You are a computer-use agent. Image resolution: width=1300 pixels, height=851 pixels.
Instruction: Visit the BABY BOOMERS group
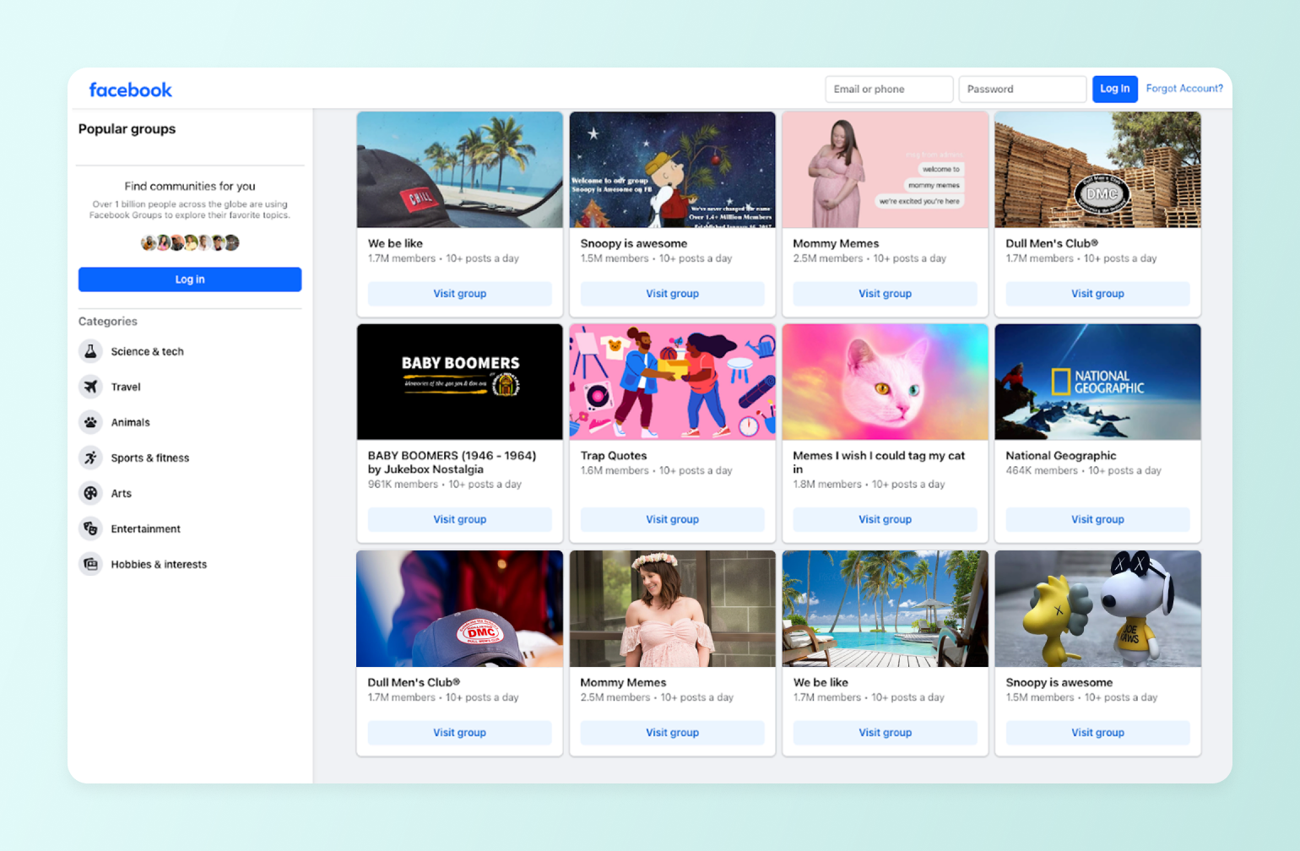[x=460, y=519]
